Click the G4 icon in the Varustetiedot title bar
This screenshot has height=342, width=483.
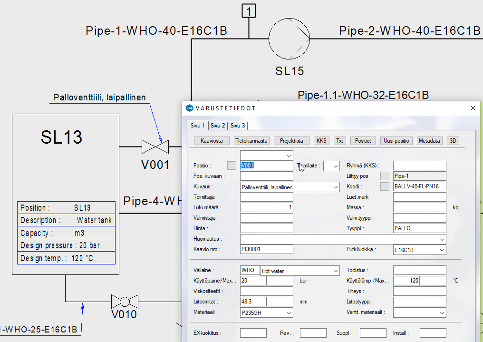(x=190, y=108)
